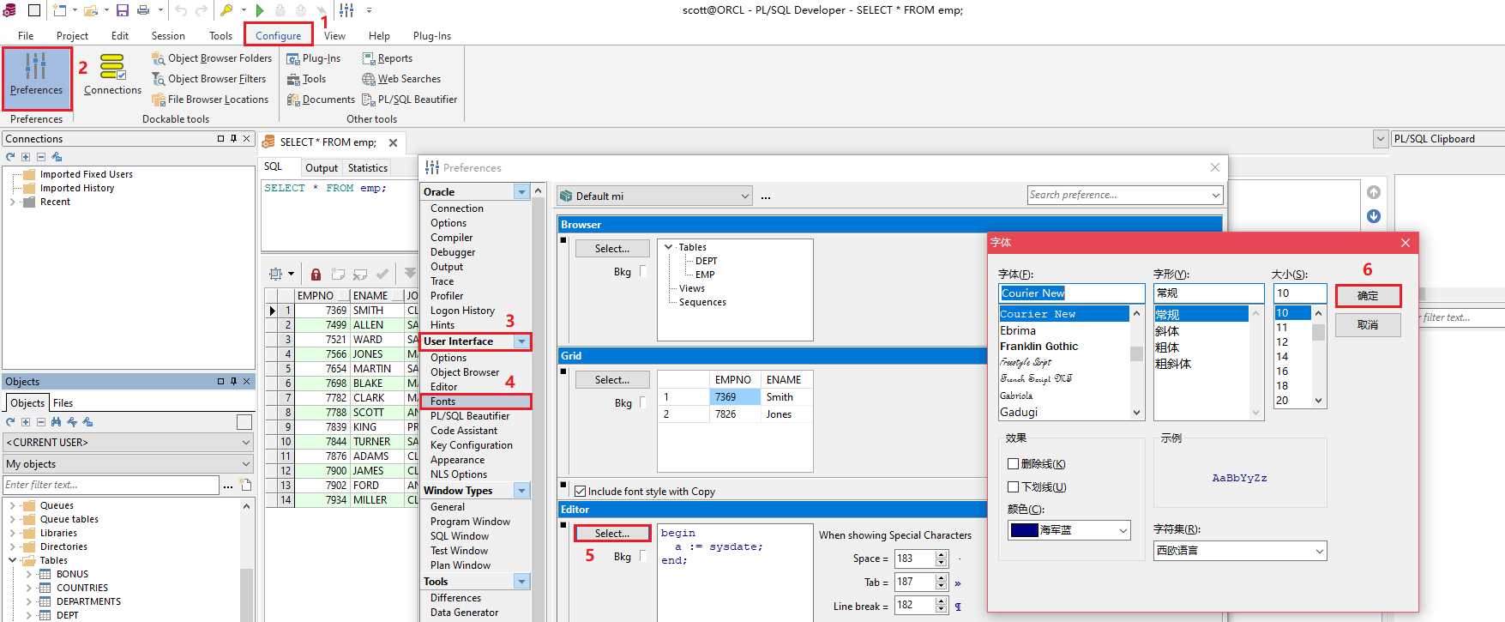This screenshot has width=1505, height=622.
Task: Click the red lock icon above result grid
Action: (x=316, y=275)
